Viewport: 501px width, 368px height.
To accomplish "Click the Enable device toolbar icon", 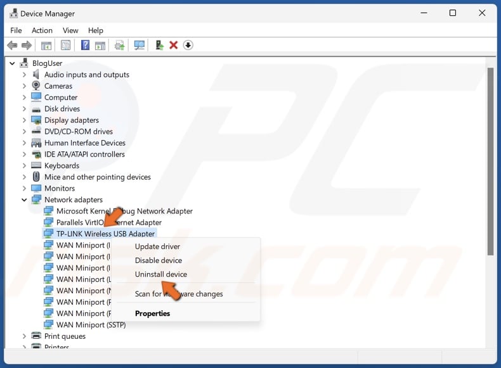I will click(x=159, y=45).
